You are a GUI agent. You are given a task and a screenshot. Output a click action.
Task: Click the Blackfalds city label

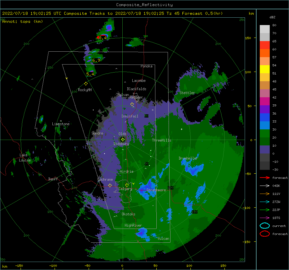(136, 89)
